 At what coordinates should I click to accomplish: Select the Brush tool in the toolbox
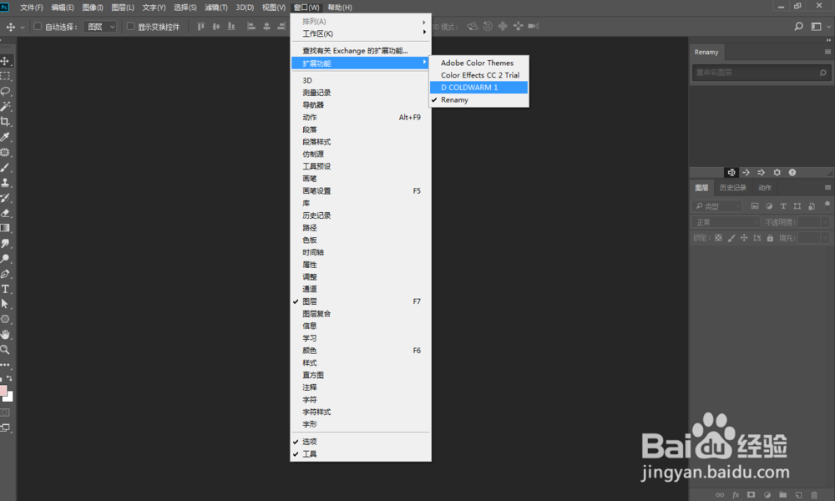[x=5, y=167]
